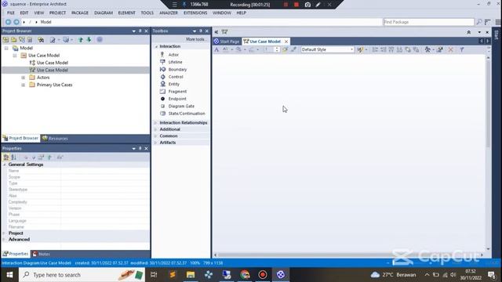Click the taskbar search box
Image resolution: width=502 pixels, height=282 pixels.
[82, 275]
